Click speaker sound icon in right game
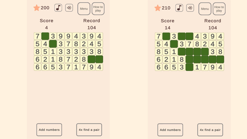247x139 pixels. [190, 8]
